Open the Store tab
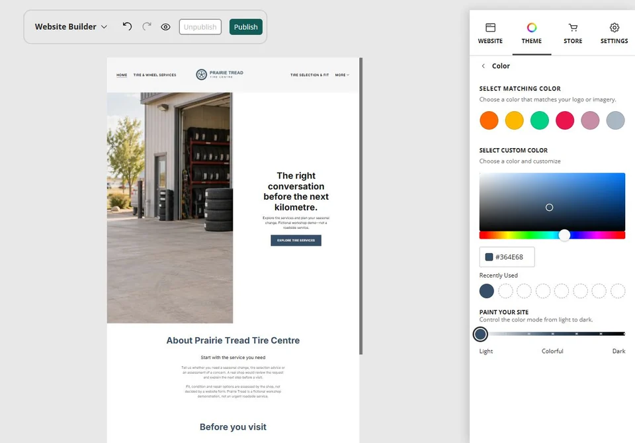The image size is (635, 443). 573,34
